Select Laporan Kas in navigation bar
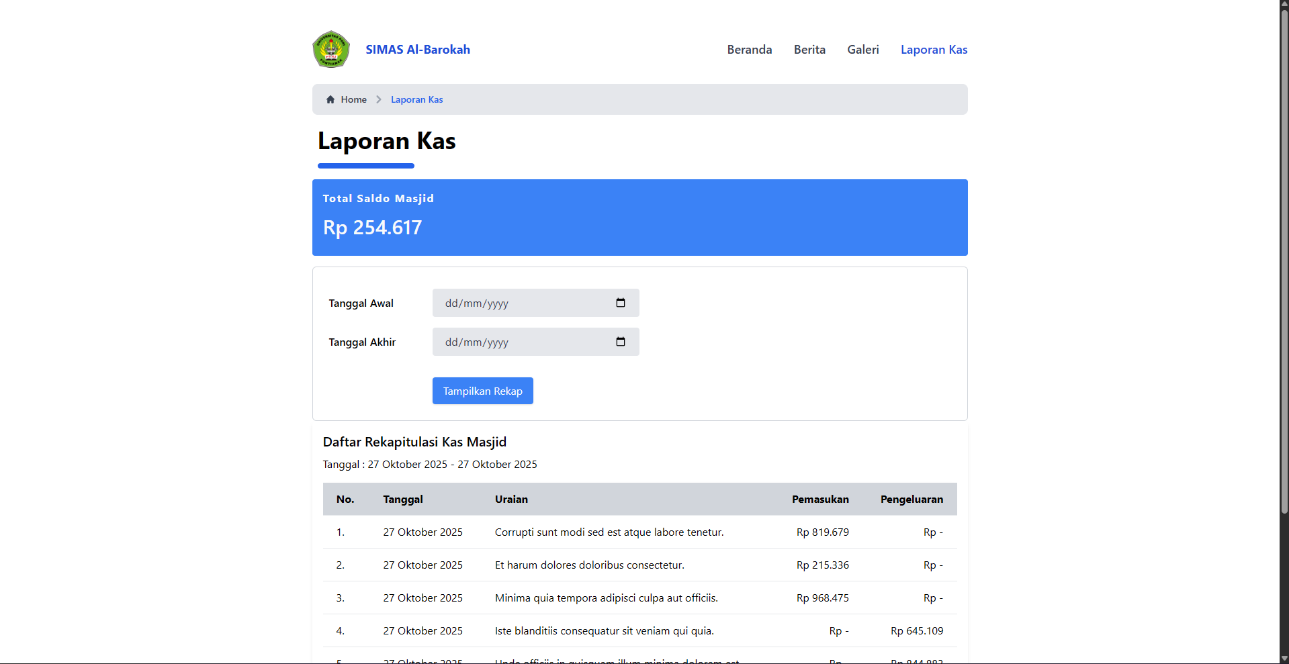The image size is (1289, 664). [934, 50]
